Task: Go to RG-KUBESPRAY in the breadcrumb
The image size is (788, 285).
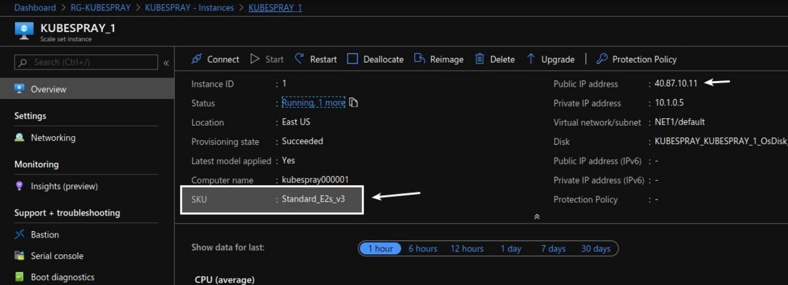Action: (x=100, y=8)
